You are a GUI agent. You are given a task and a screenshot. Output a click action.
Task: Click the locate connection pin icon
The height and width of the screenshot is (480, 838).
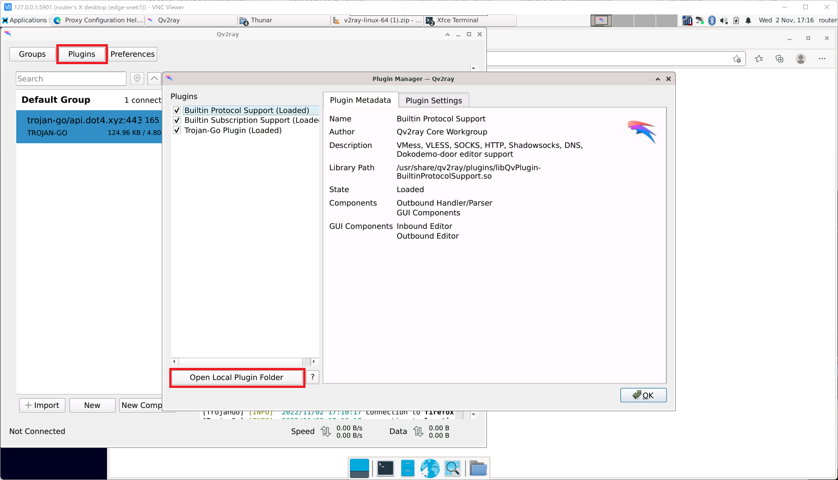point(137,79)
